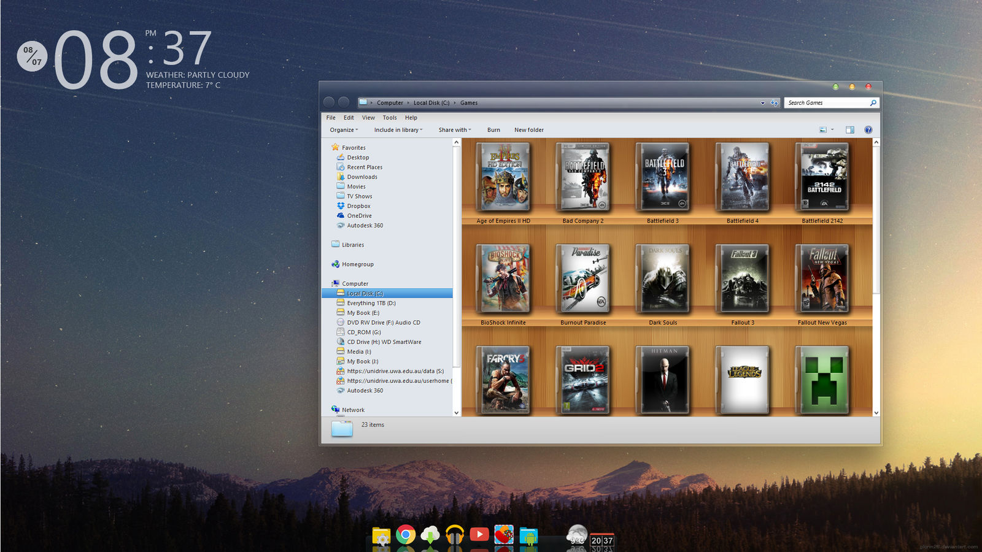This screenshot has height=552, width=982.
Task: Select the Fallout 3 game case
Action: tap(743, 279)
